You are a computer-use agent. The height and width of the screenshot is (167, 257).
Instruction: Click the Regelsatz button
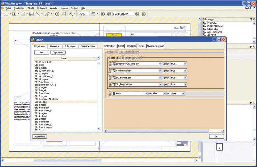click(x=131, y=46)
